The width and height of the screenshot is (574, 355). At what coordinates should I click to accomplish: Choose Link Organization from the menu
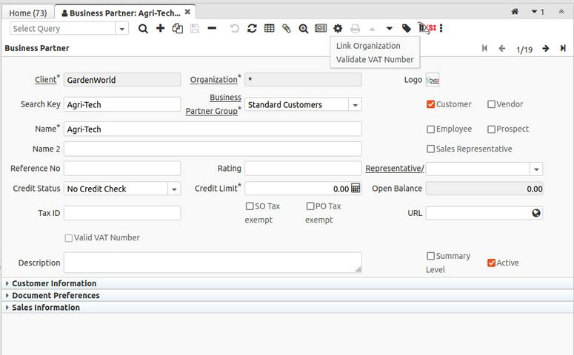(368, 46)
